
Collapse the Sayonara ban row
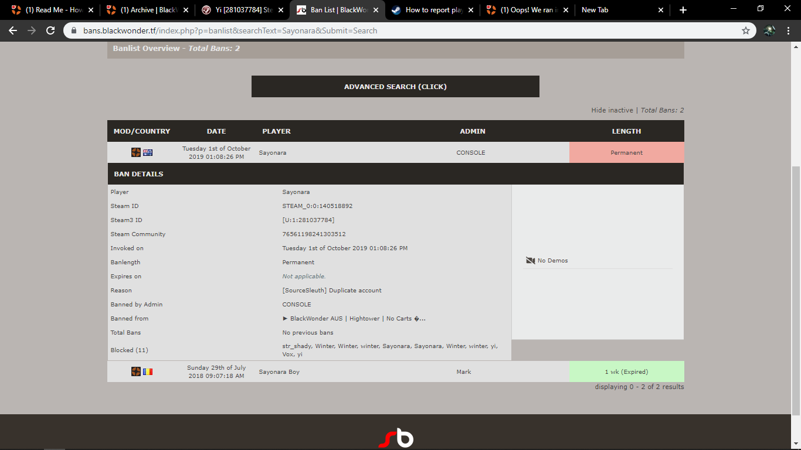395,152
